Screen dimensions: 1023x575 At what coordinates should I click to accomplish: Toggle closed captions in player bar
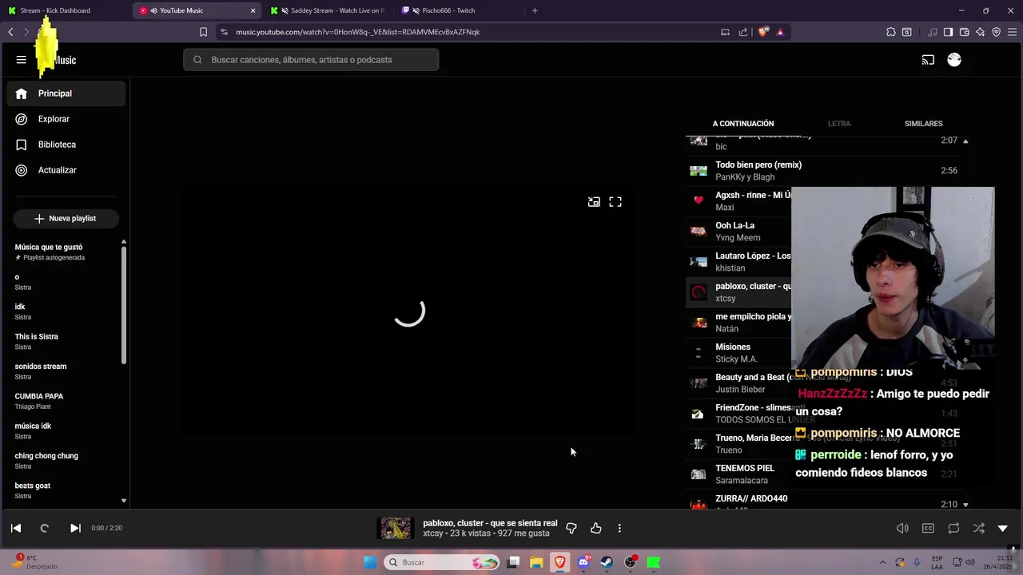[928, 528]
